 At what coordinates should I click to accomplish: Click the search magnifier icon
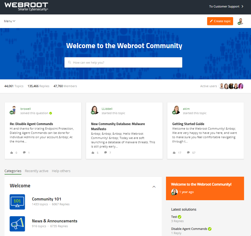[69, 62]
